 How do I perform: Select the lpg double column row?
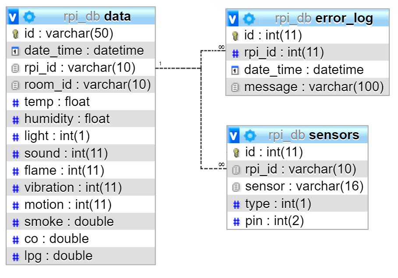(58, 256)
